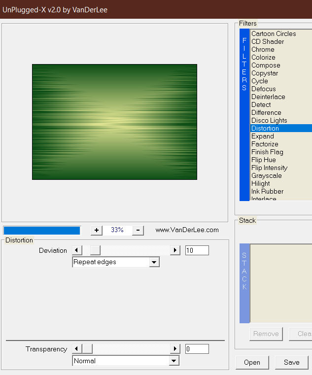The image size is (312, 375).
Task: Click the Save button
Action: tap(291, 362)
